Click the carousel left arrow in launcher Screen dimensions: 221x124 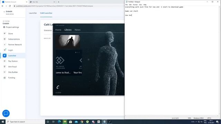pyautogui.click(x=80, y=61)
